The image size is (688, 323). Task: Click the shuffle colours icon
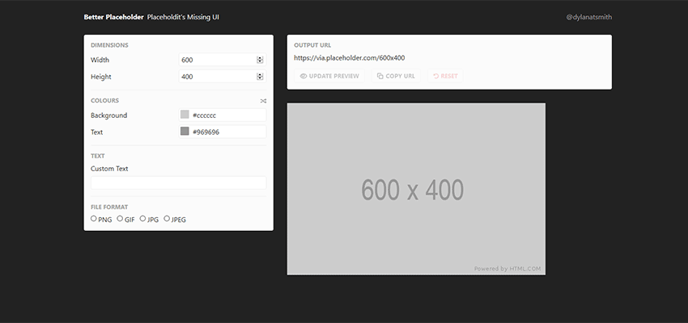point(263,101)
